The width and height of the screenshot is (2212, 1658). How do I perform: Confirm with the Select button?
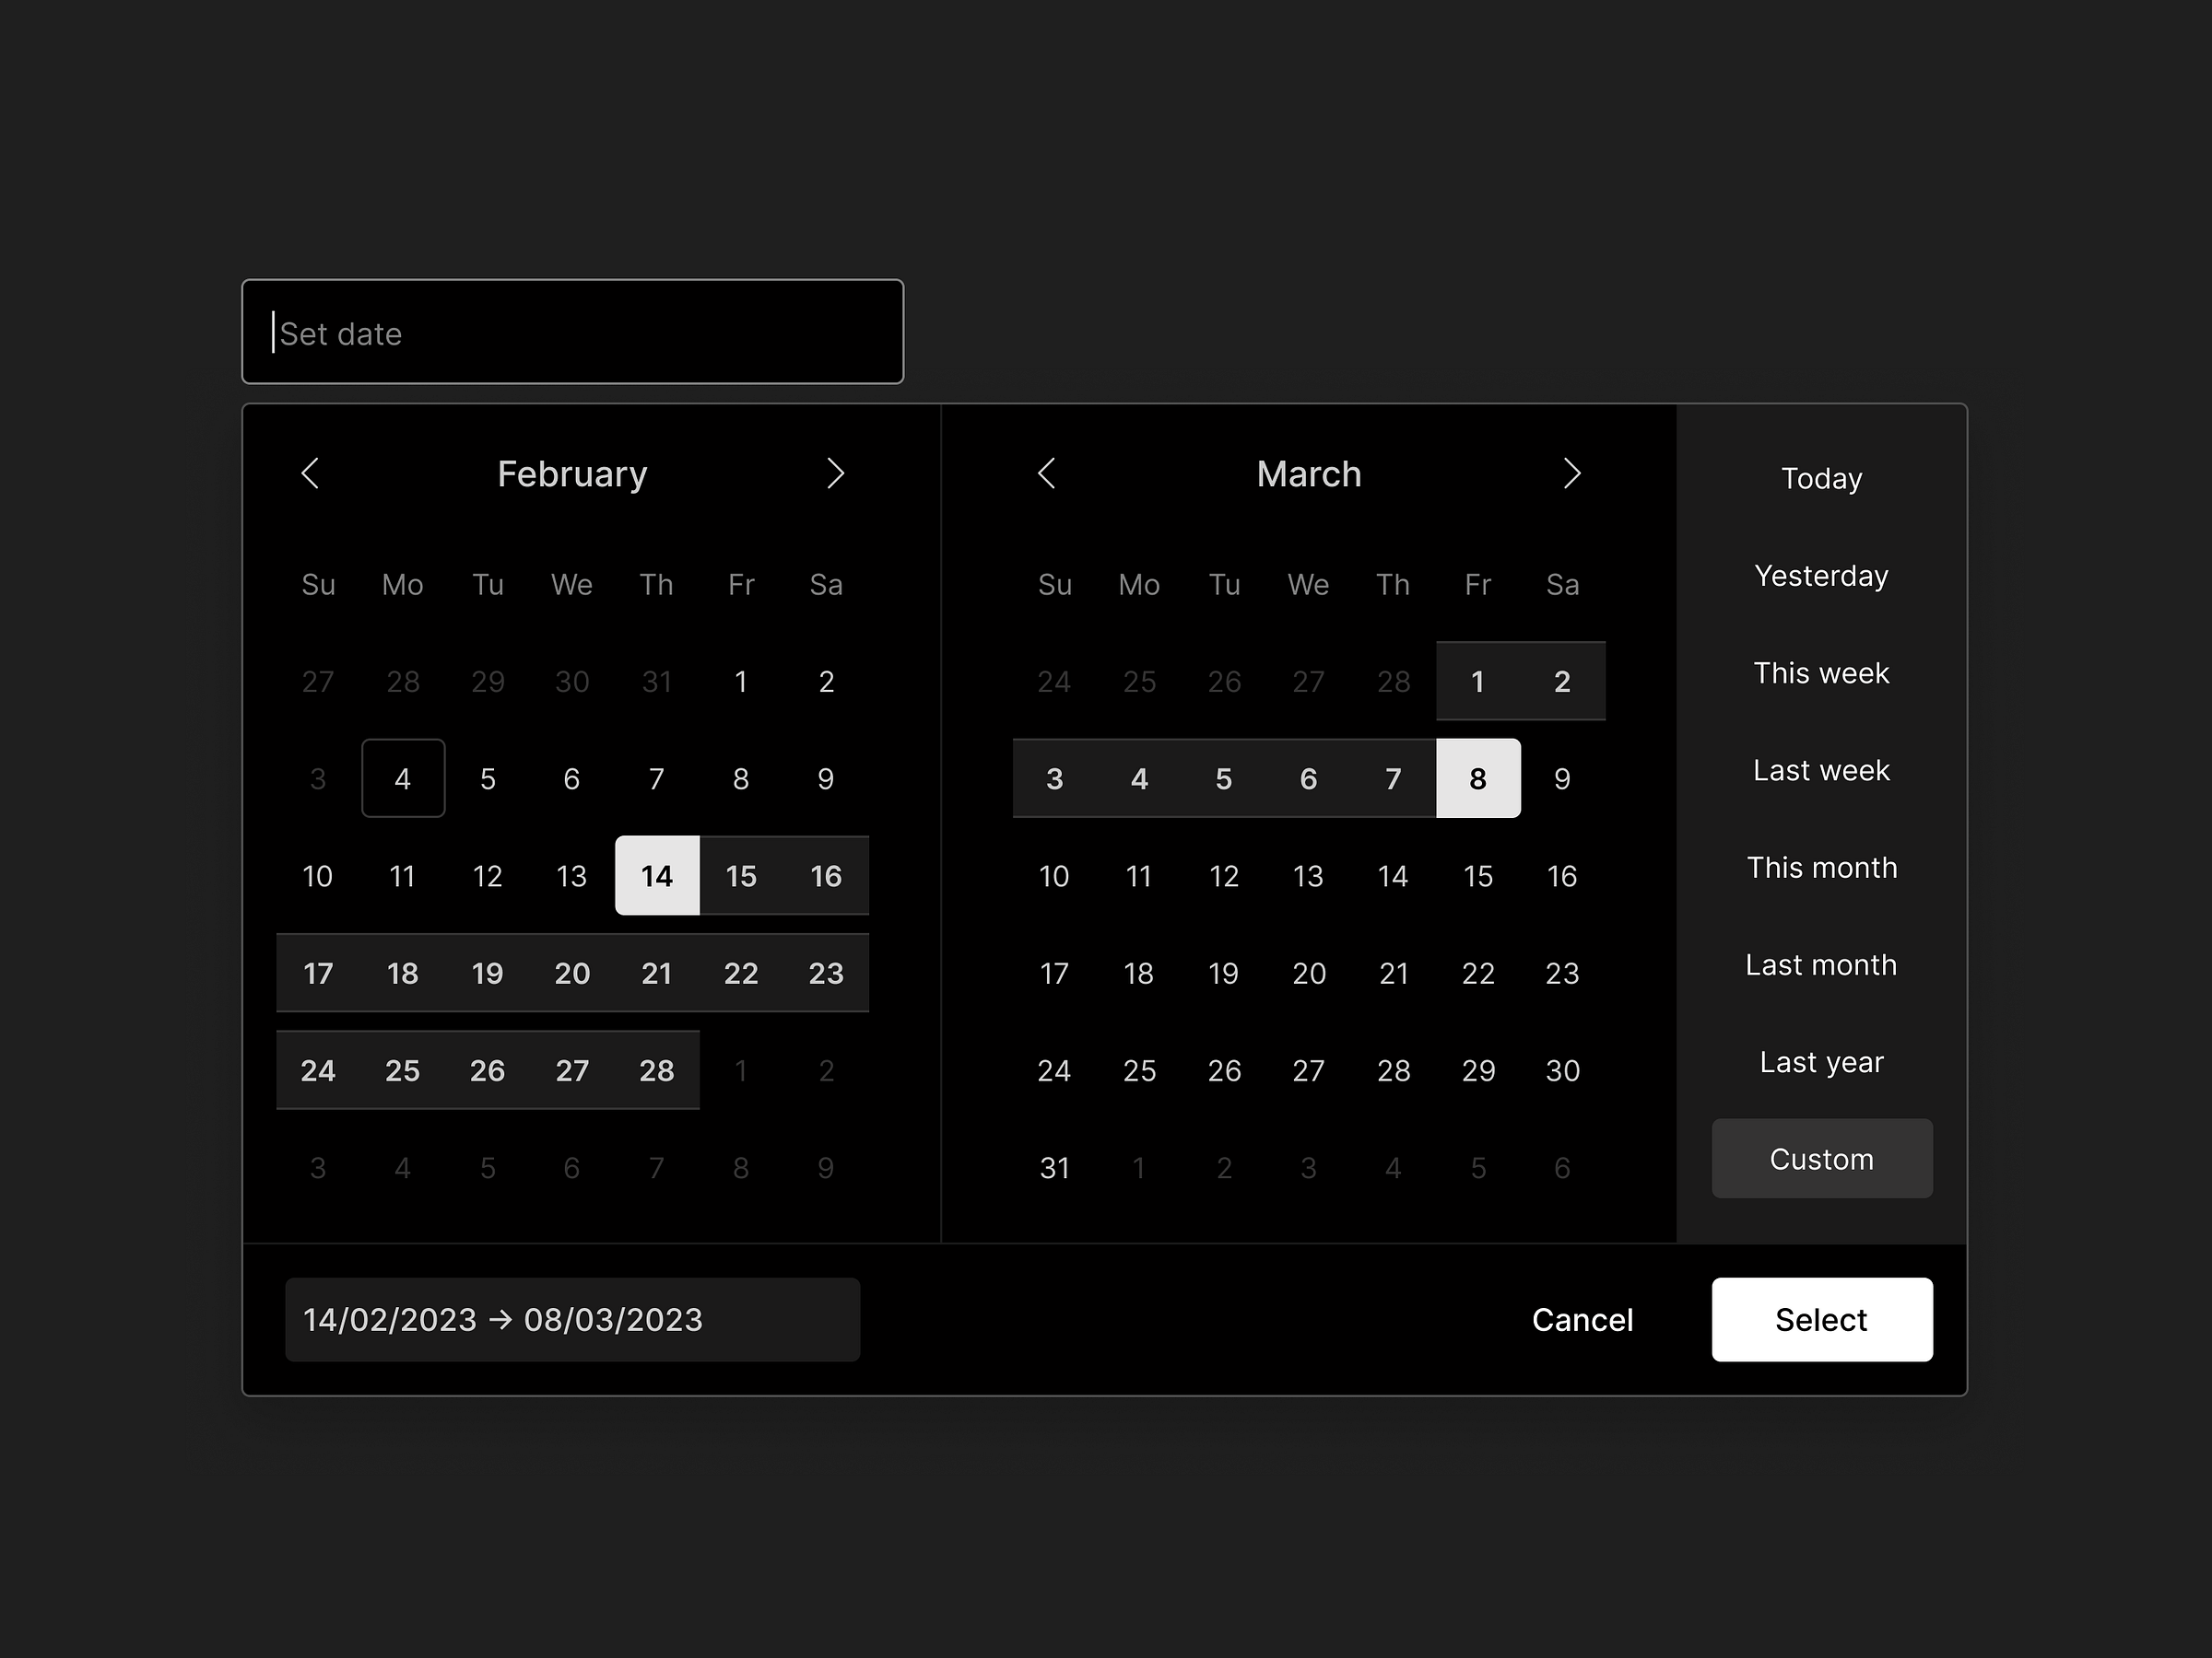1822,1319
